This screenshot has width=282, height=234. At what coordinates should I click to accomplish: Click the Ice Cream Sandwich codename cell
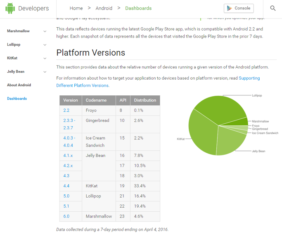tap(99, 142)
